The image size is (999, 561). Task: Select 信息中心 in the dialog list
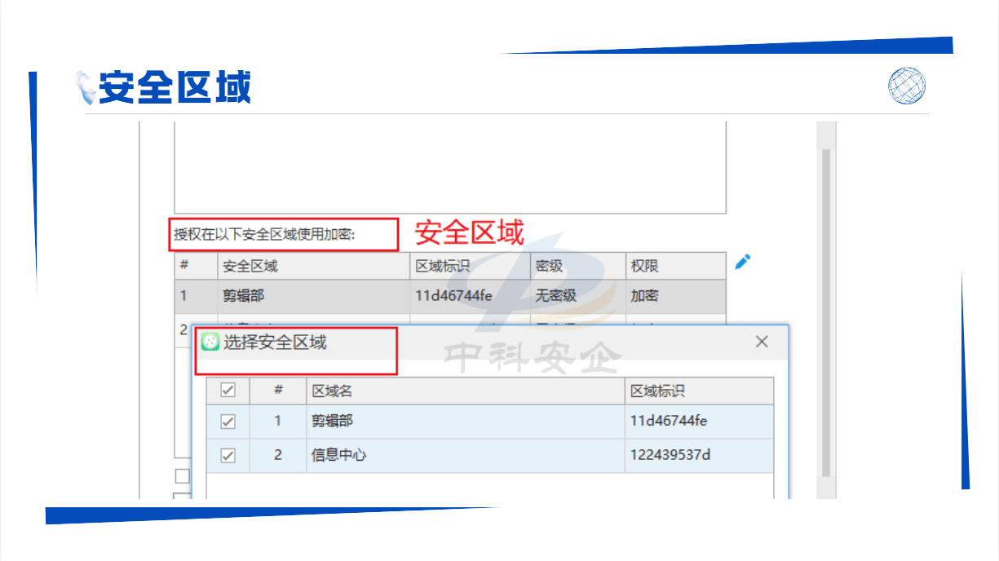pyautogui.click(x=339, y=455)
